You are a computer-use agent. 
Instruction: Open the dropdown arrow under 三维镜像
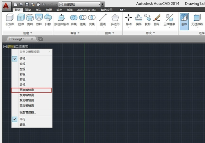[x=169, y=27]
